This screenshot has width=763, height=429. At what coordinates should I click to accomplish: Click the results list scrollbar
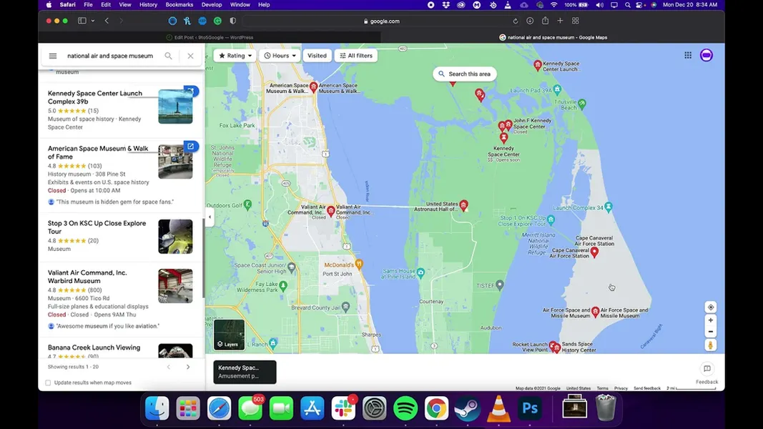pyautogui.click(x=203, y=258)
